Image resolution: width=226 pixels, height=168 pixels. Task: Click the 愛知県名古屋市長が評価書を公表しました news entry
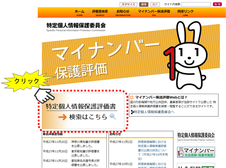click(x=85, y=163)
